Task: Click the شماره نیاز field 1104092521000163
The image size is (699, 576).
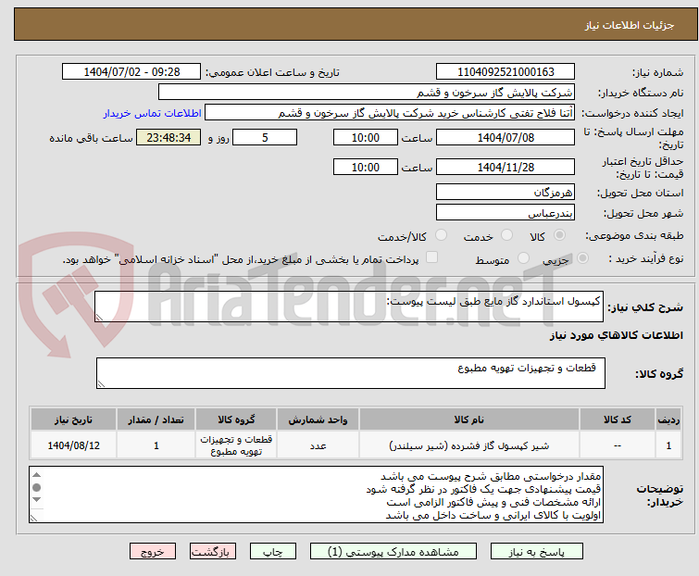Action: click(x=506, y=72)
